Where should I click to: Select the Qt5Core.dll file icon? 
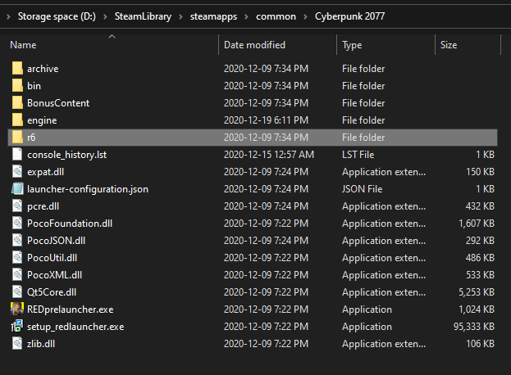pos(18,292)
